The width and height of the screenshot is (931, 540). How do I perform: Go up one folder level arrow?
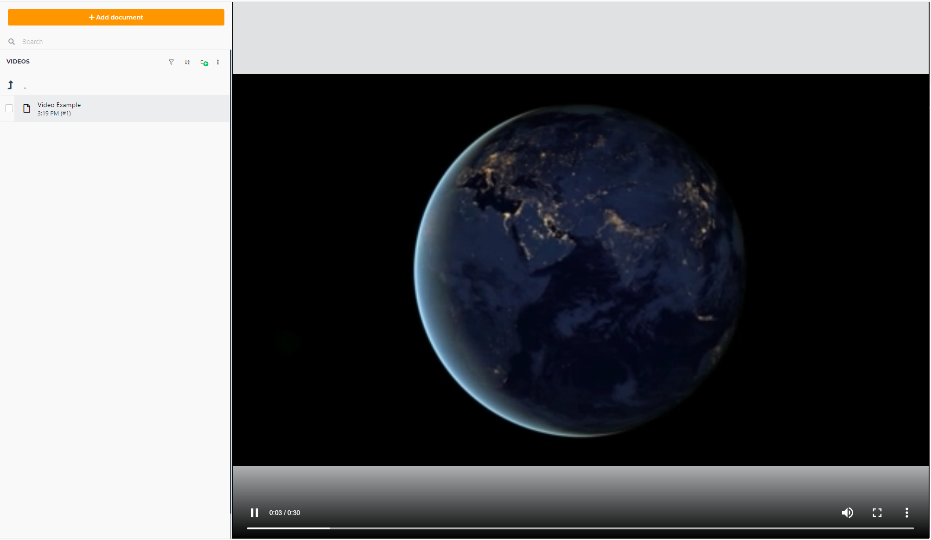click(10, 85)
